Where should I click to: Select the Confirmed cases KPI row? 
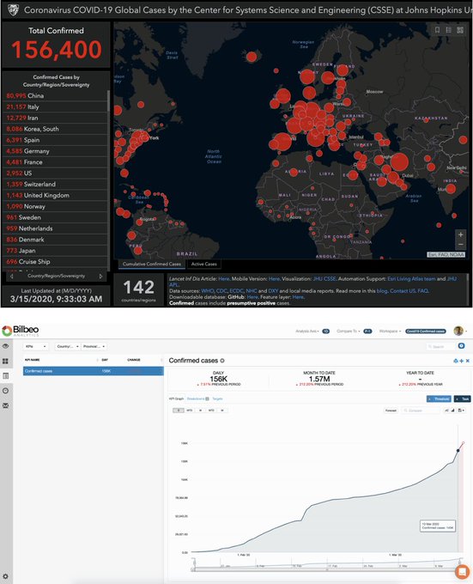[93, 371]
